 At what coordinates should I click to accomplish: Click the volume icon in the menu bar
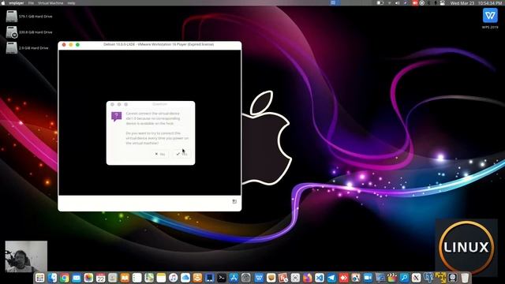pos(397,3)
